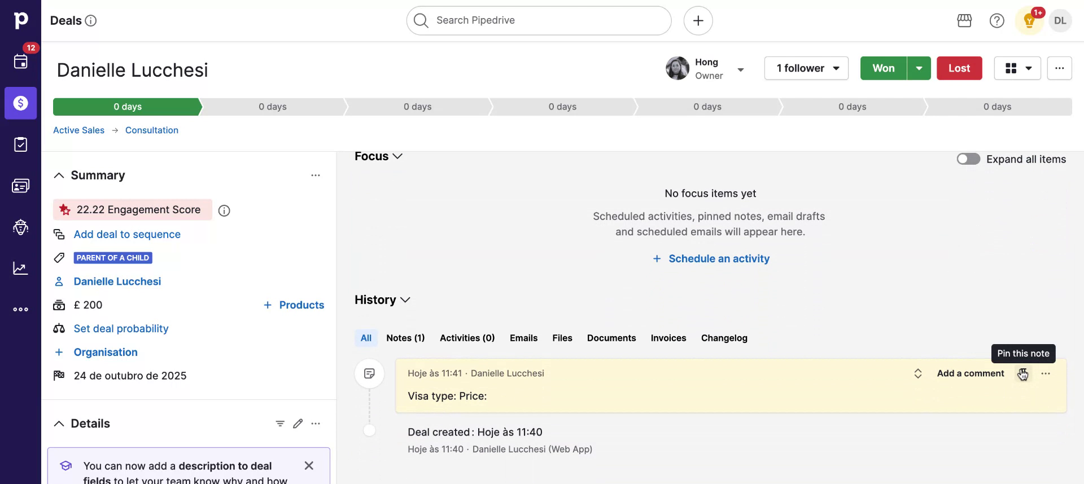Open the Insights chart sidebar icon
This screenshot has width=1084, height=484.
(20, 268)
